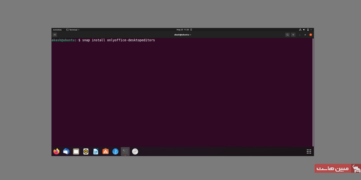This screenshot has height=180, width=361.
Task: Close the terminal window
Action: click(310, 35)
